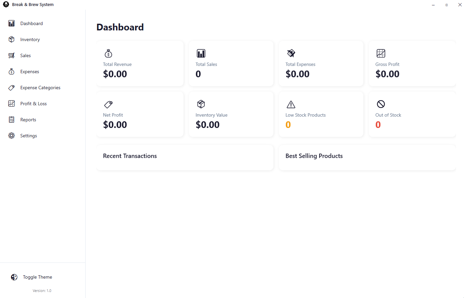Click the chart icon on Gross Profit card
Screen dimensions: 464x298
(x=381, y=53)
